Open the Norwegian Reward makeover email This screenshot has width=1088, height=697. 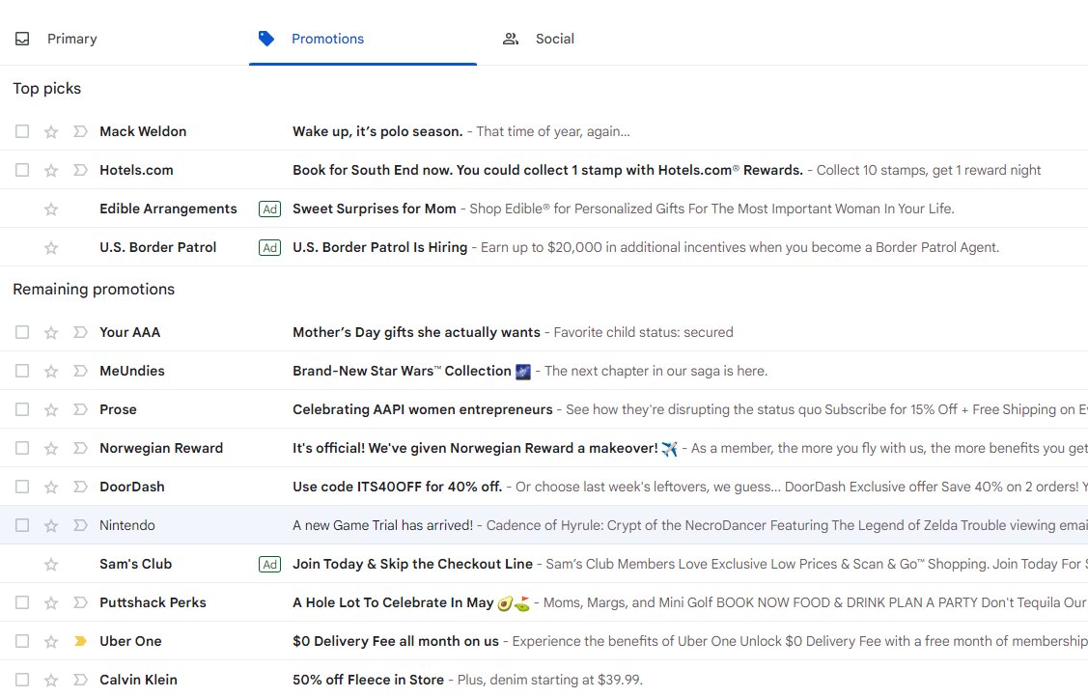tap(480, 448)
